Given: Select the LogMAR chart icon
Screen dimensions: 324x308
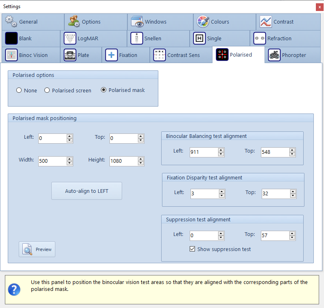Looking at the screenshot, I should point(70,38).
